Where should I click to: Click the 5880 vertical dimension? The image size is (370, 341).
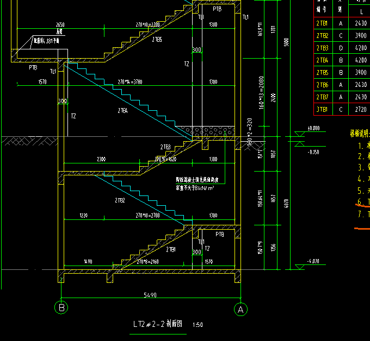click(286, 42)
